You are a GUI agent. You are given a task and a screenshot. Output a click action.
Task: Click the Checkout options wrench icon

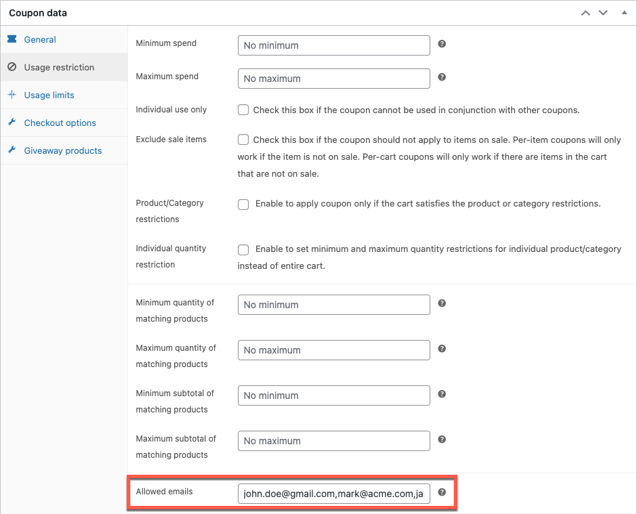12,122
